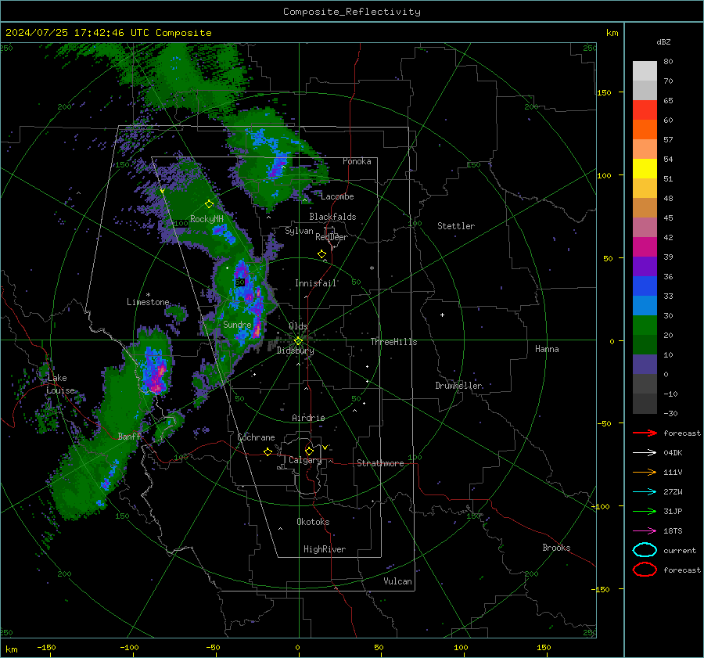The height and width of the screenshot is (658, 704).
Task: Click the Cochrane city label
Action: click(x=256, y=437)
